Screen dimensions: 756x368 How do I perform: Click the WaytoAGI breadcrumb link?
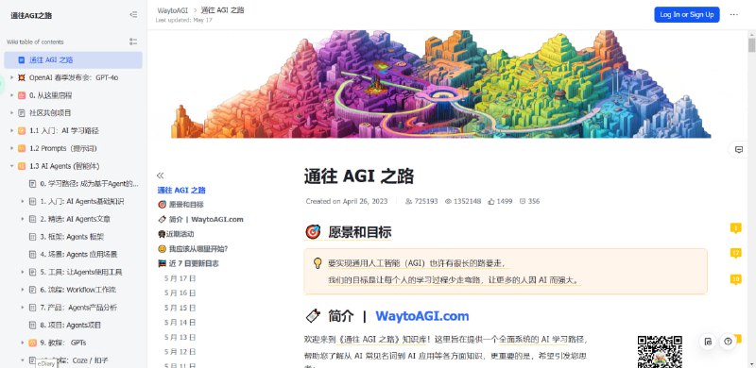[x=173, y=10]
